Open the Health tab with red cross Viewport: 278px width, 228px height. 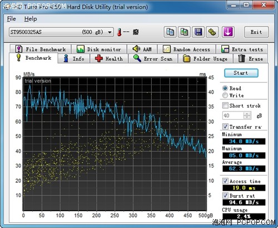point(109,59)
